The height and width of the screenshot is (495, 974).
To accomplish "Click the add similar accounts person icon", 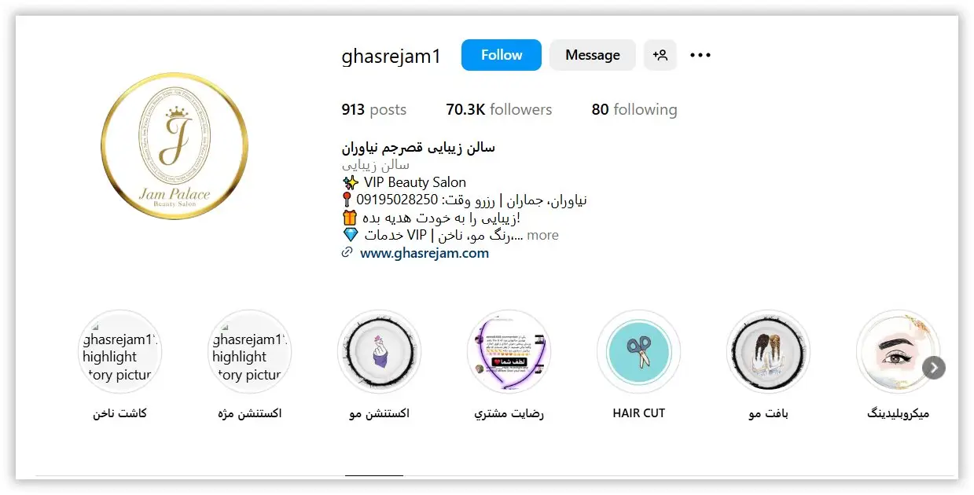I will point(660,55).
